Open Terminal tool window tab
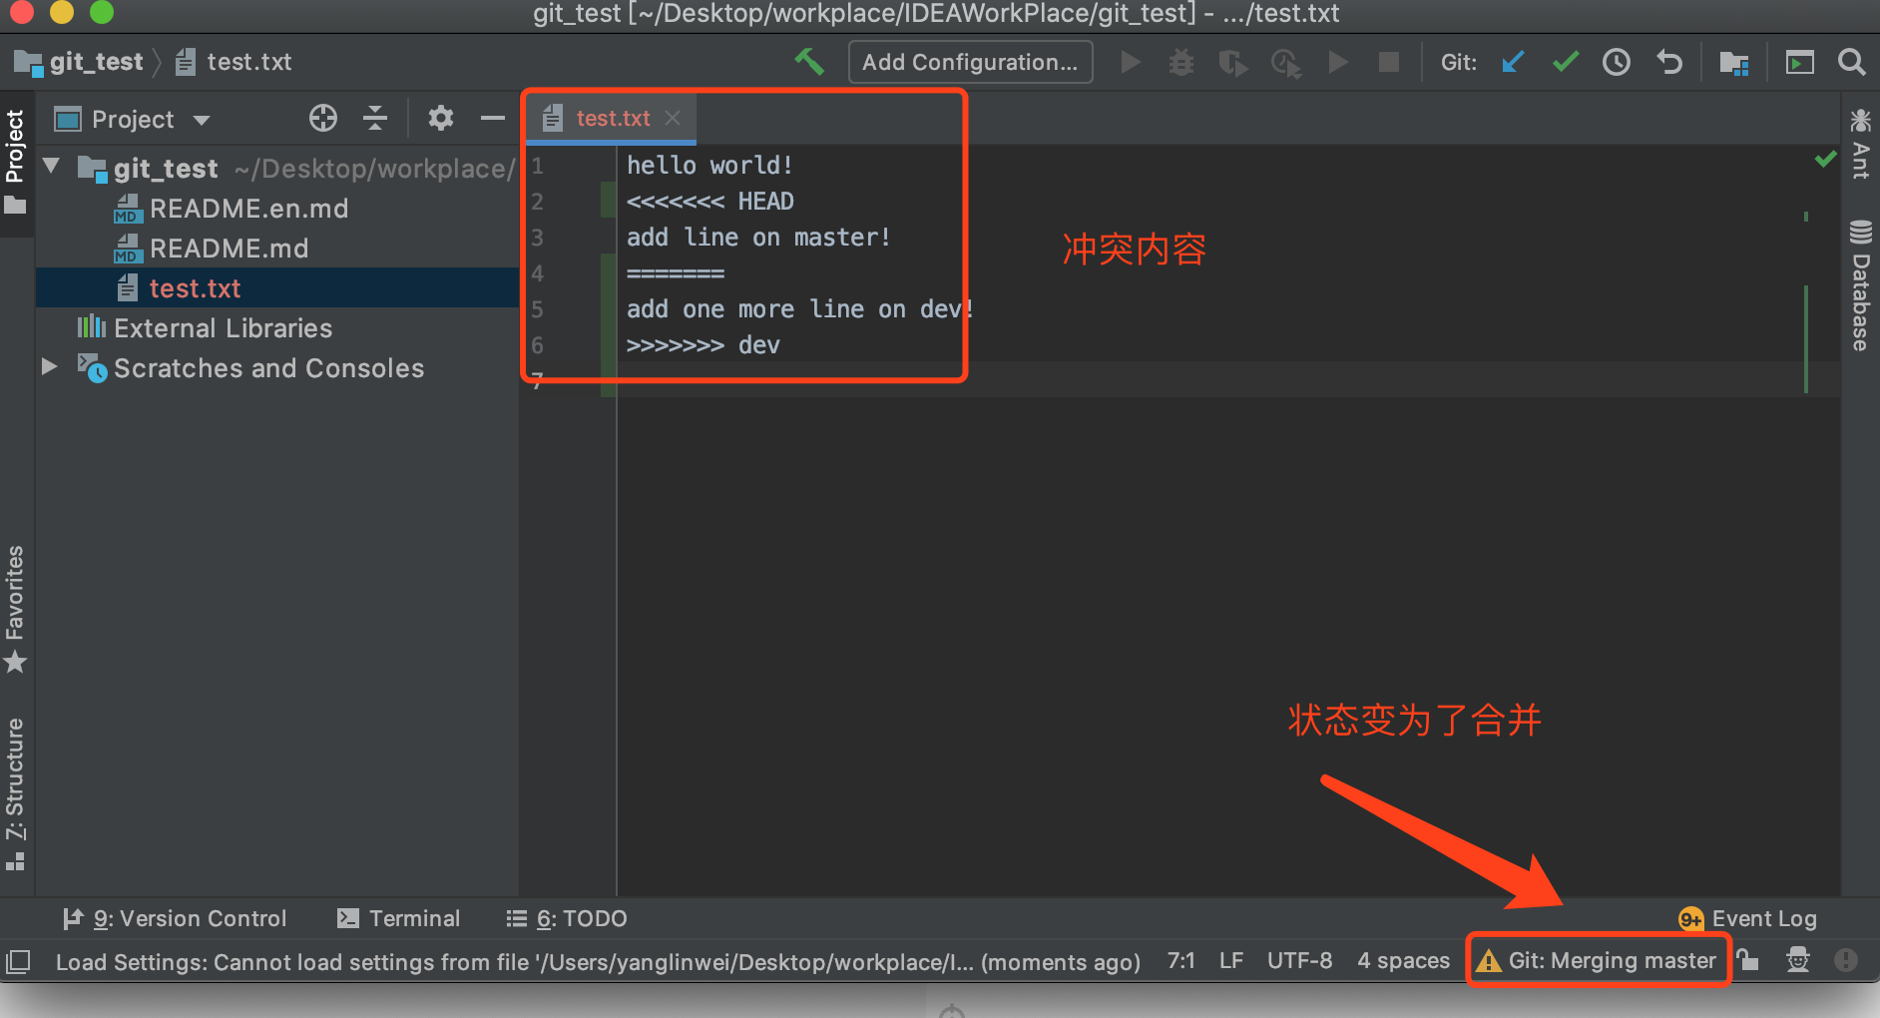1880x1018 pixels. (398, 918)
